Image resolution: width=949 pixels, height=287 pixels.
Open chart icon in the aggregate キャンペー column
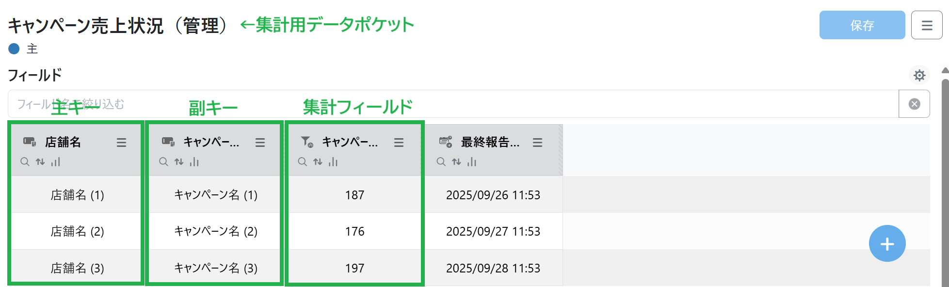click(333, 162)
